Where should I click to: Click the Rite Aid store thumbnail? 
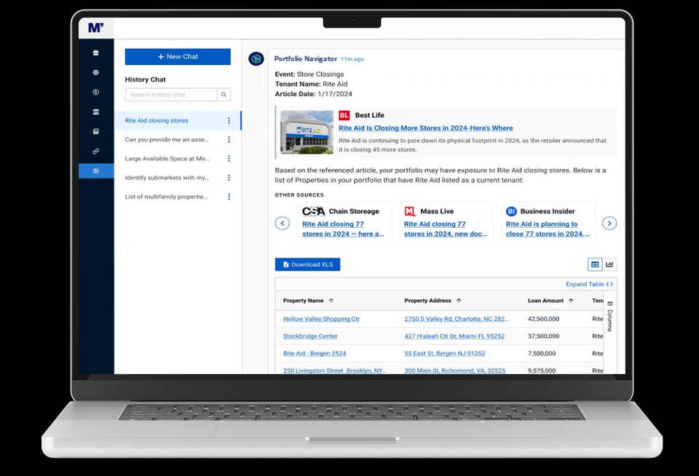pos(307,132)
